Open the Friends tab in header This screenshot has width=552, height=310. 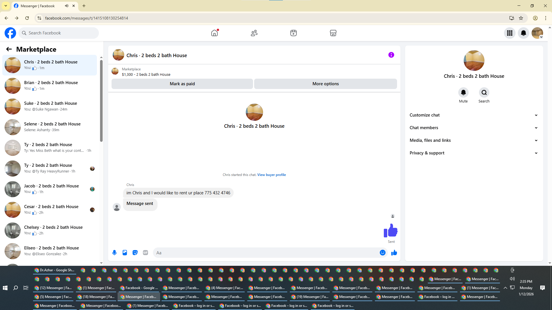pos(254,33)
